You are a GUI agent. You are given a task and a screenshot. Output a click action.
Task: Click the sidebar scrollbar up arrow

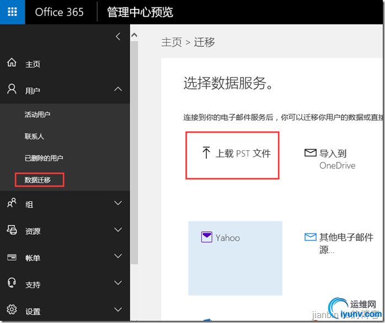coord(134,35)
